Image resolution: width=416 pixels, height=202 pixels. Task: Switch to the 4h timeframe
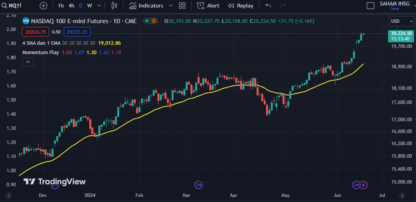click(x=71, y=6)
